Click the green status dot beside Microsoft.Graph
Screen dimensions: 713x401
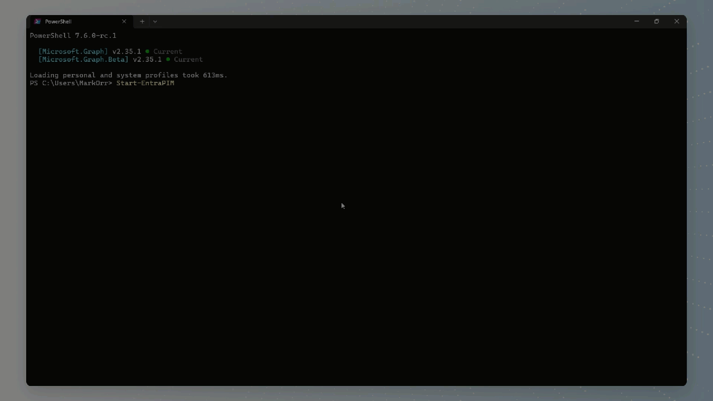(x=148, y=51)
